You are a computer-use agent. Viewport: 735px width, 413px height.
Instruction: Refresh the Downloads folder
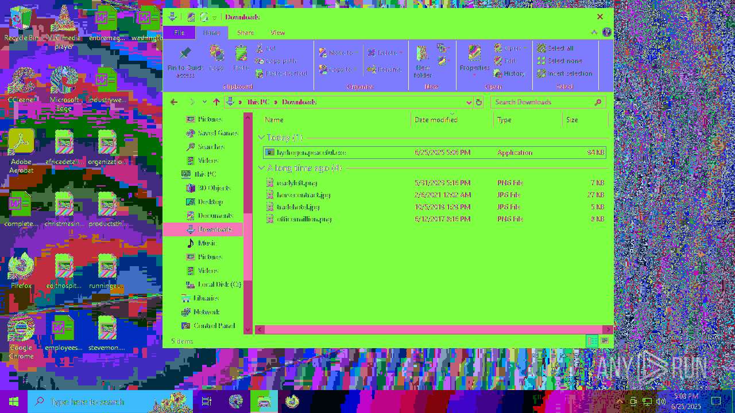[x=479, y=102]
